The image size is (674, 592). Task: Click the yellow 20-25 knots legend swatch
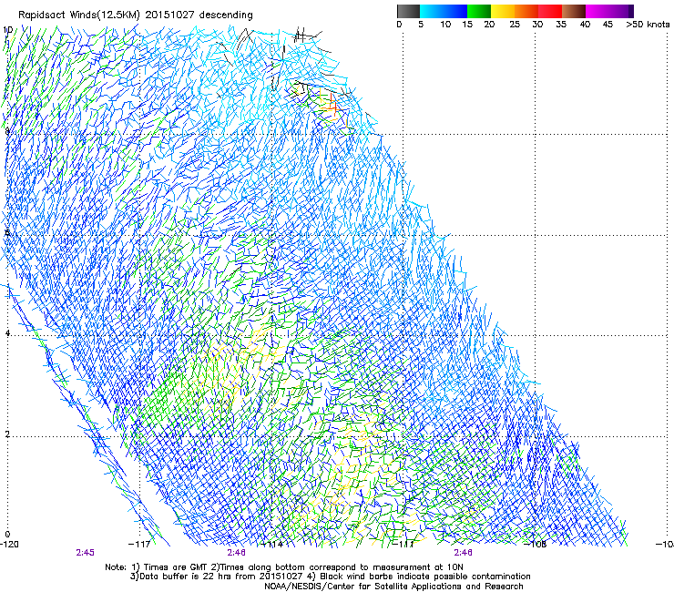(503, 11)
